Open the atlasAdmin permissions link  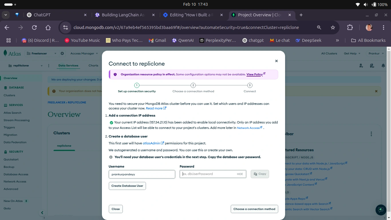tap(153, 143)
